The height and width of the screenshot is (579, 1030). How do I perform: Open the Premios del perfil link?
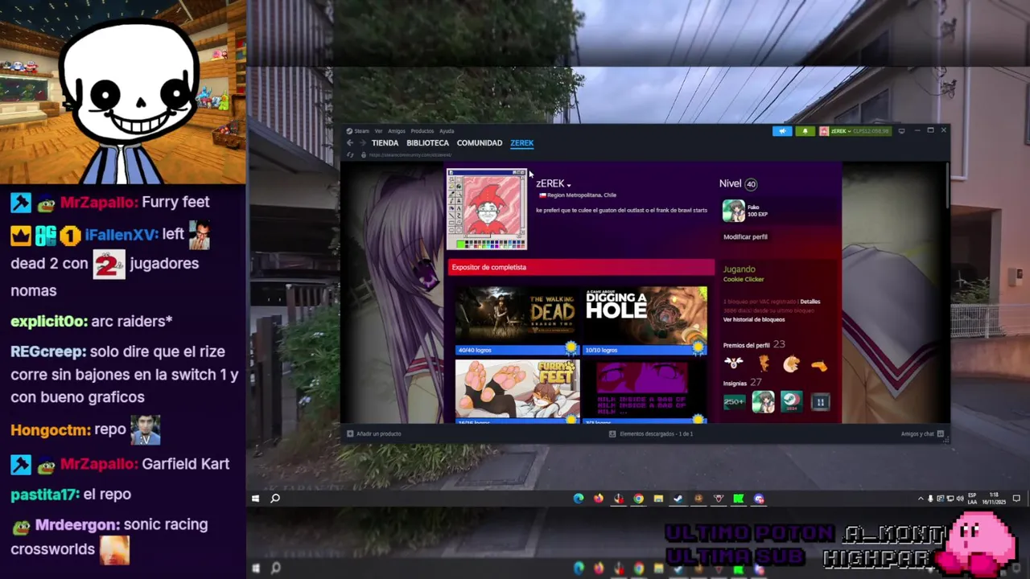tap(746, 345)
